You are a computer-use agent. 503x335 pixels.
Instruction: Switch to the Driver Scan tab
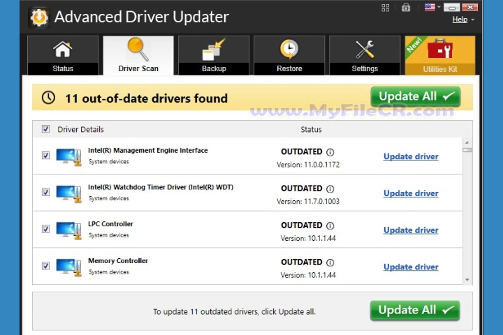(x=138, y=55)
